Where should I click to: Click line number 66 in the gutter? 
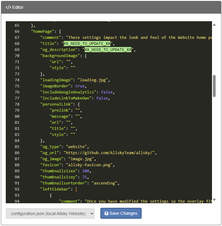17,31
